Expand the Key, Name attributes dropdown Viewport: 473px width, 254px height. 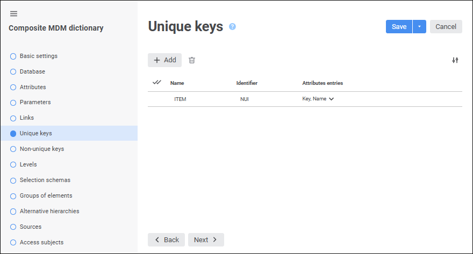pyautogui.click(x=331, y=99)
